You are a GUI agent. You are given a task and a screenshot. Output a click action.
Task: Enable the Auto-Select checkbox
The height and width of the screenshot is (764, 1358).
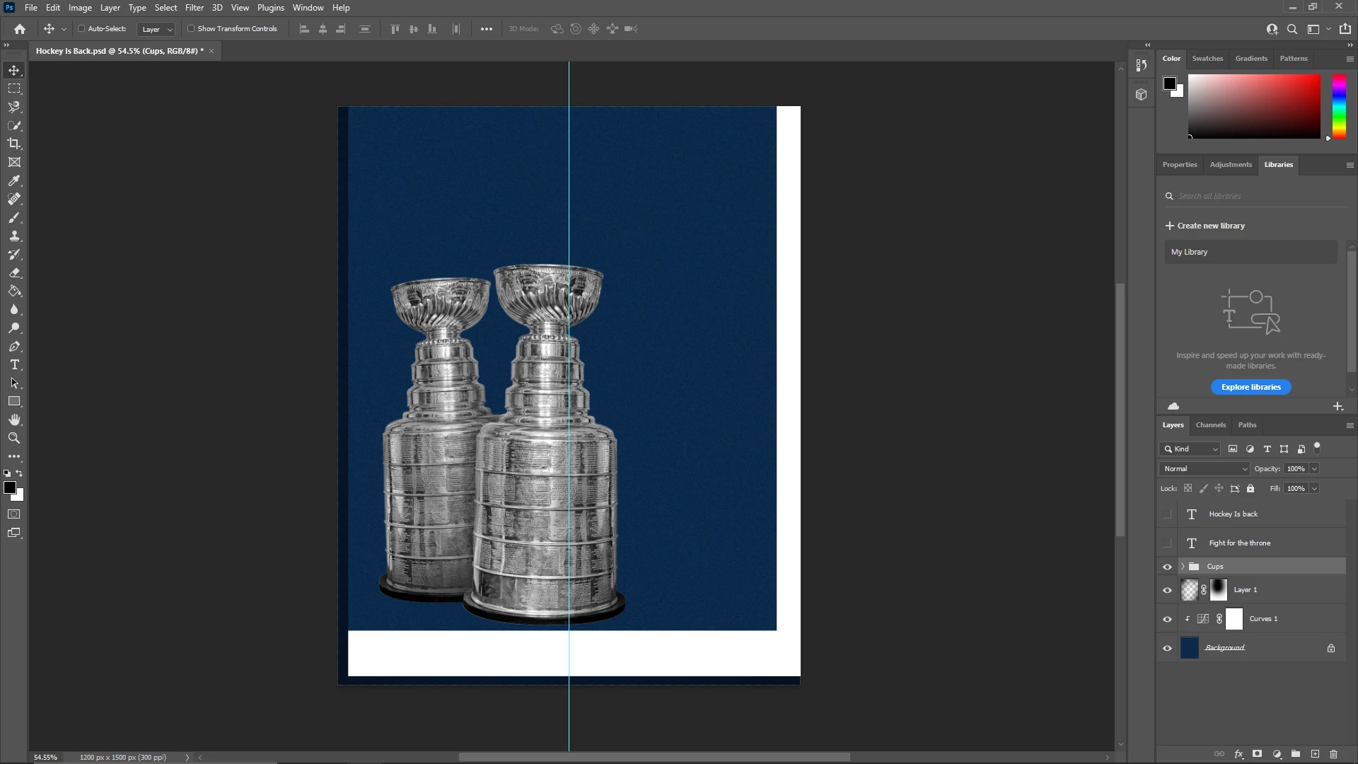[x=81, y=29]
